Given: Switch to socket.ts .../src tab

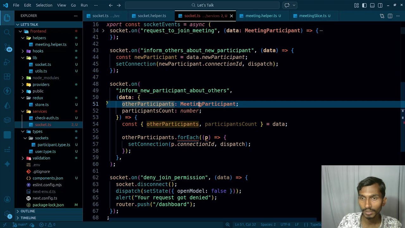Looking at the screenshot, I should pos(106,16).
